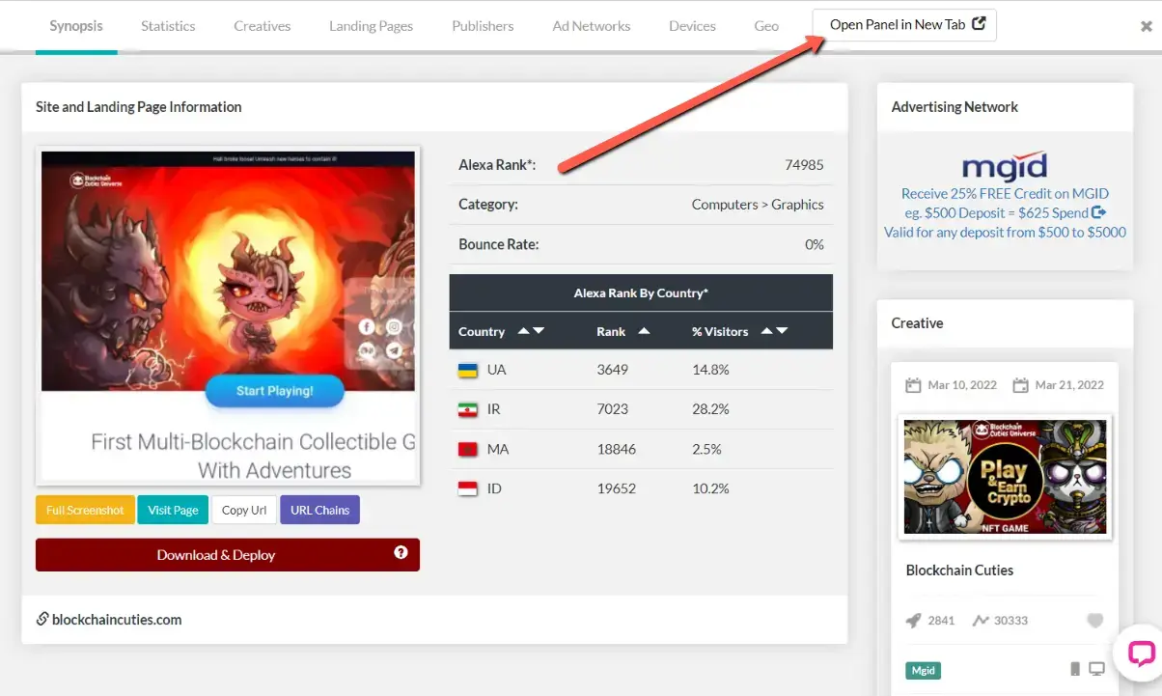The width and height of the screenshot is (1162, 696).
Task: Click the 2.5% visitors value
Action: click(706, 449)
